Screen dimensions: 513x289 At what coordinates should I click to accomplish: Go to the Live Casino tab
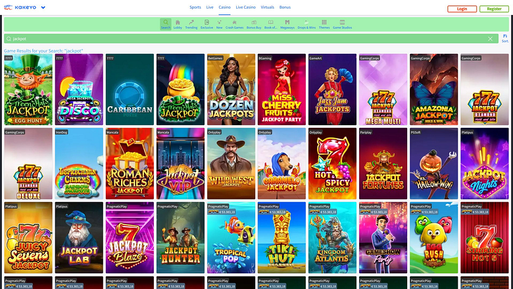coord(246,7)
